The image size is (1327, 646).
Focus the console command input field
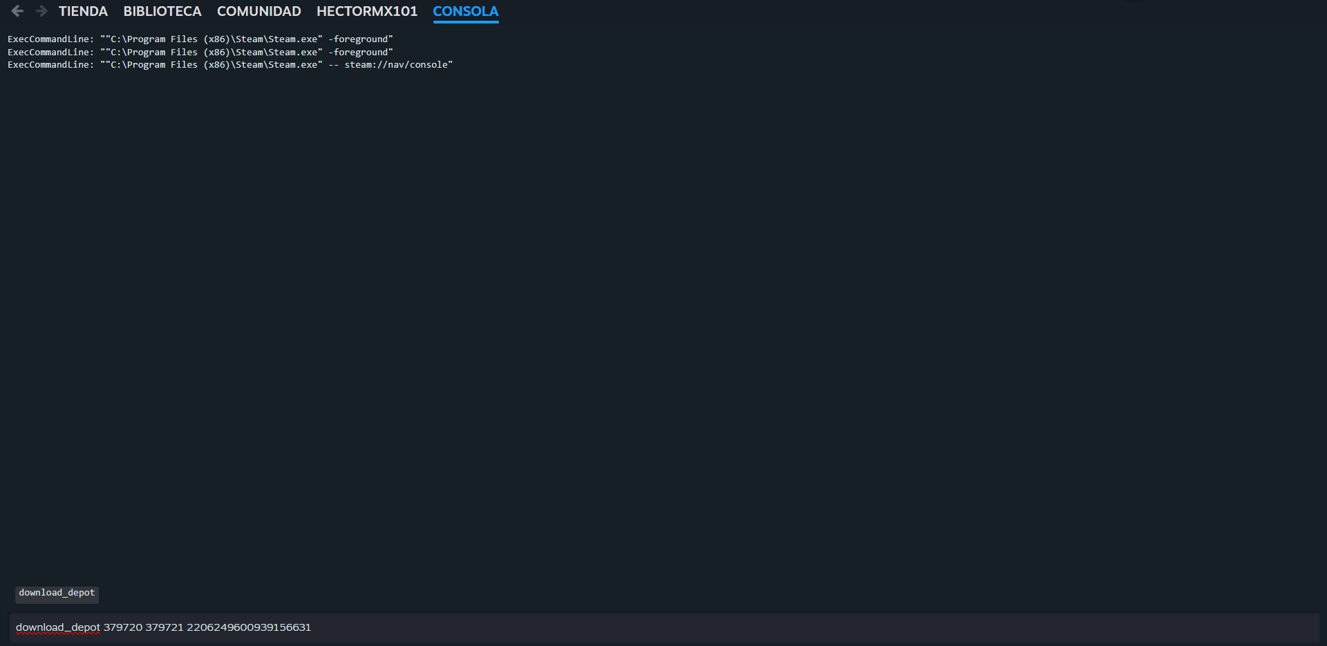pos(663,627)
